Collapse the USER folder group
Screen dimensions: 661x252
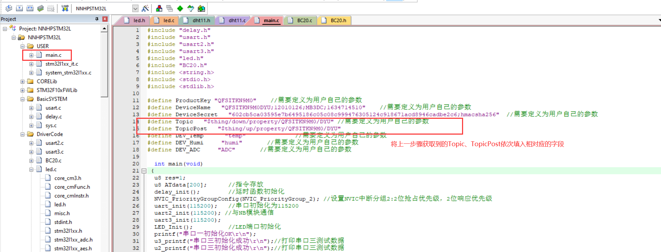[x=23, y=46]
